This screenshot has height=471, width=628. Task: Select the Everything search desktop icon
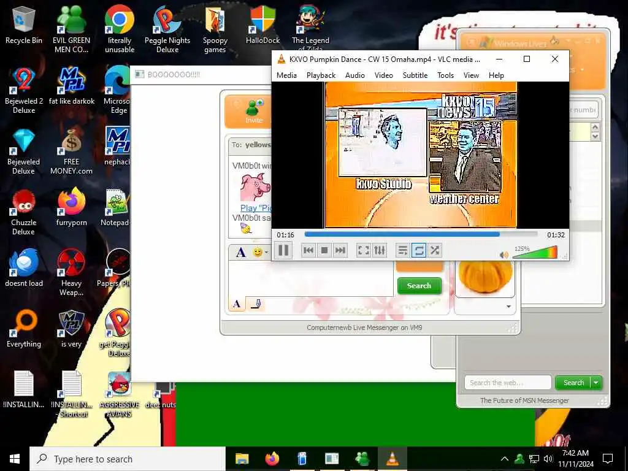(x=24, y=329)
